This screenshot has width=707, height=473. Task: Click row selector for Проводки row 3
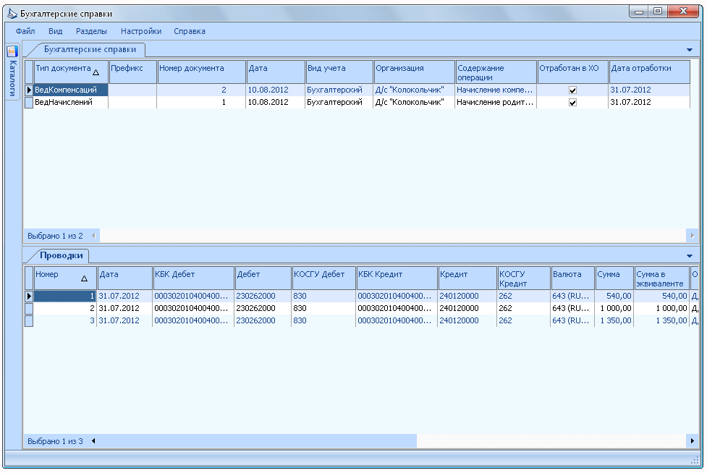click(29, 320)
